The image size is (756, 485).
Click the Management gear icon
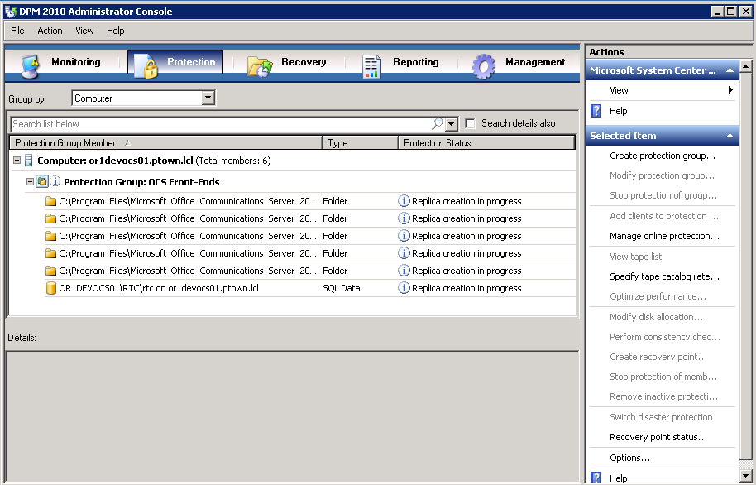click(x=484, y=66)
